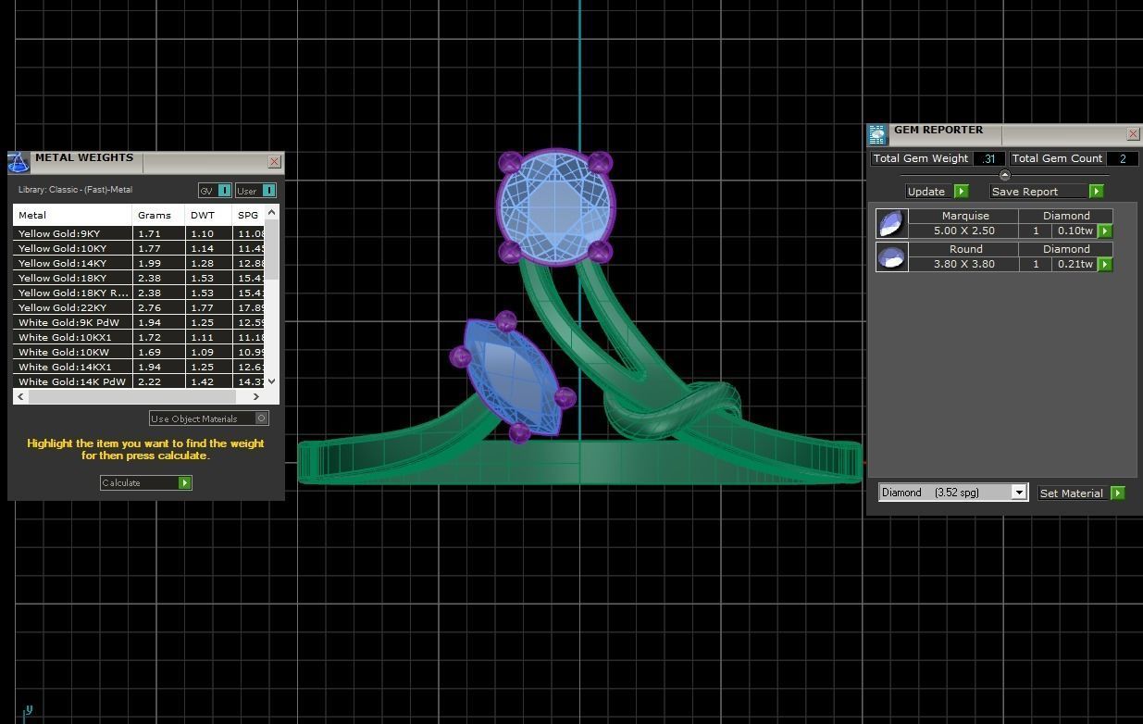Select White Gold:10KW row
The height and width of the screenshot is (724, 1143).
[139, 353]
